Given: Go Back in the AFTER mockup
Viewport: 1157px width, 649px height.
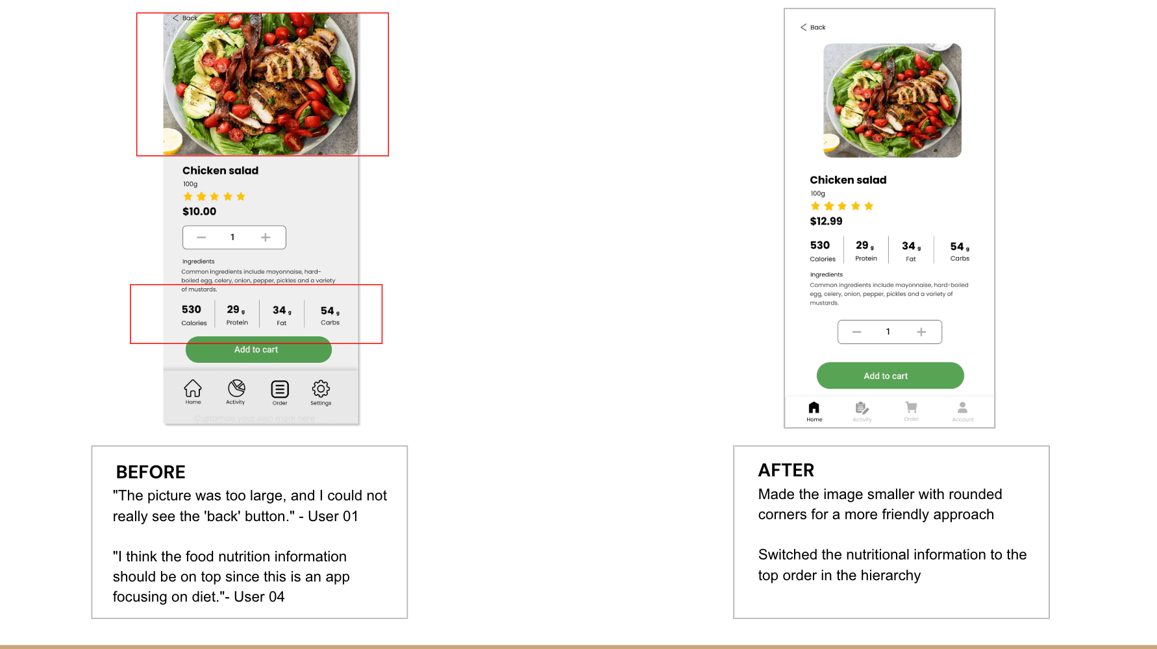Looking at the screenshot, I should point(813,27).
